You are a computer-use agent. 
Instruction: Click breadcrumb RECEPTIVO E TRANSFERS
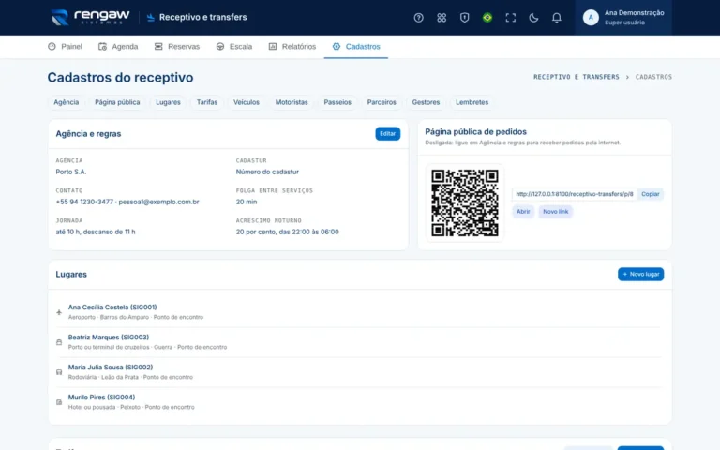577,77
